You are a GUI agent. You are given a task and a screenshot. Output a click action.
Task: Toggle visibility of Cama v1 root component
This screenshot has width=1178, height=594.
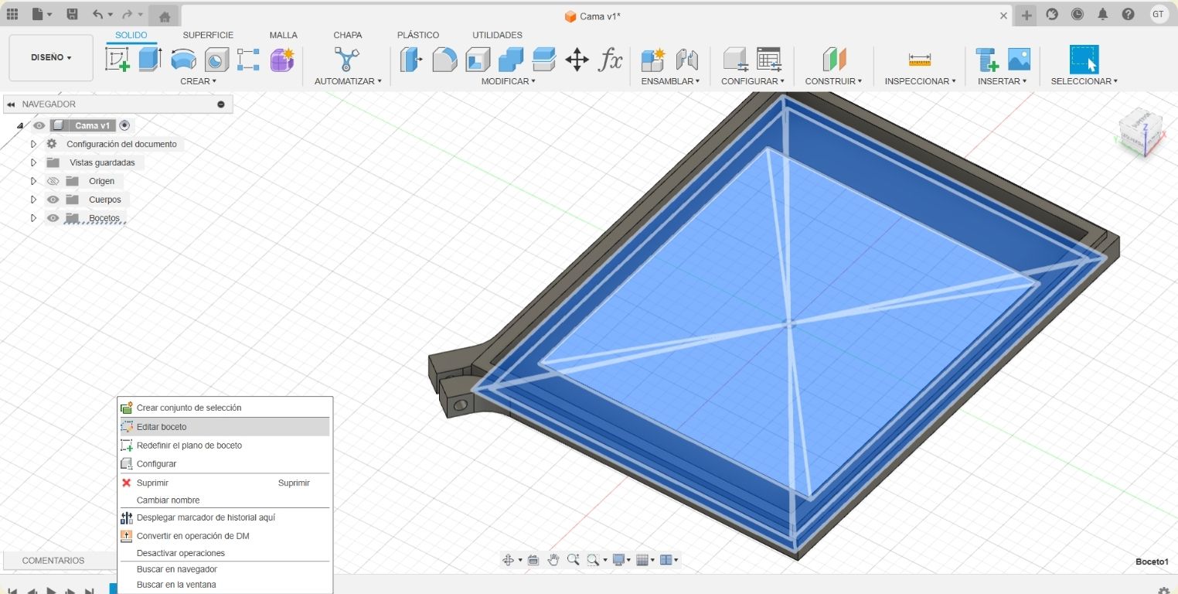(x=39, y=125)
